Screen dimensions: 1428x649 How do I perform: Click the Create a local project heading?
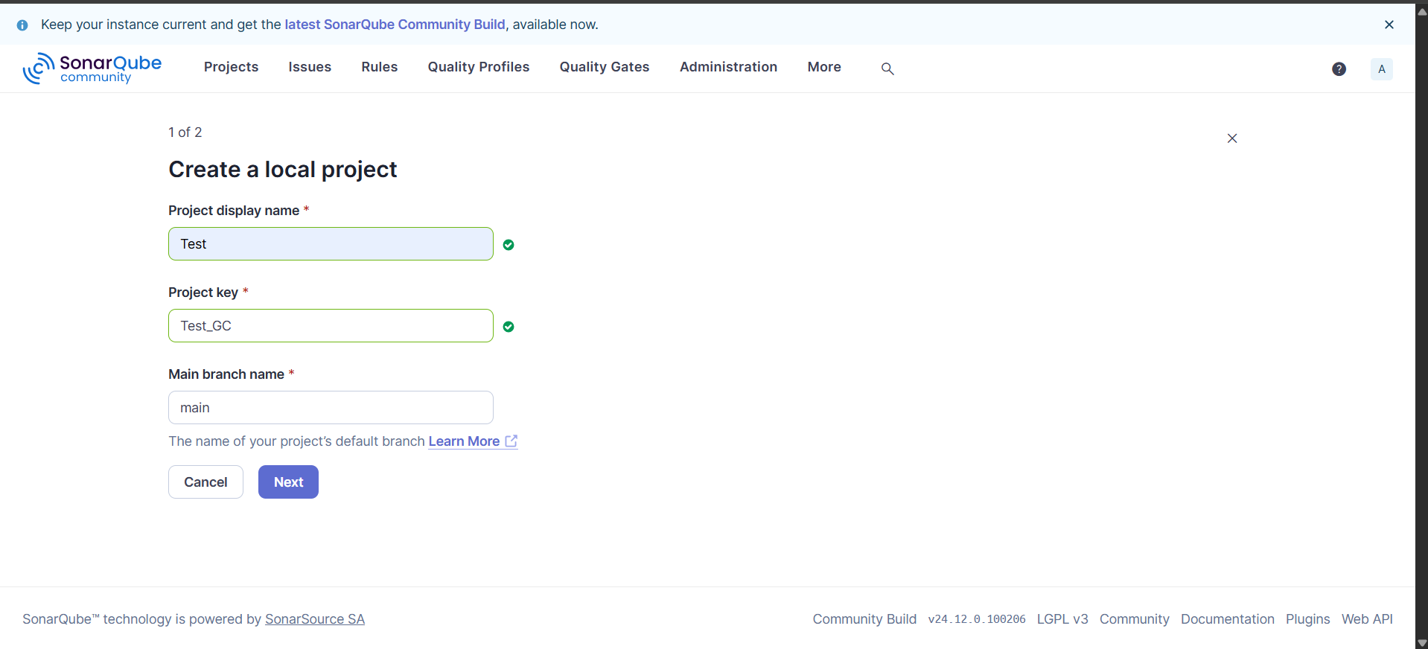point(283,170)
